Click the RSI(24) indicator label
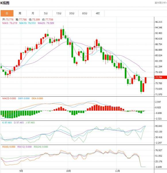 (41, 147)
